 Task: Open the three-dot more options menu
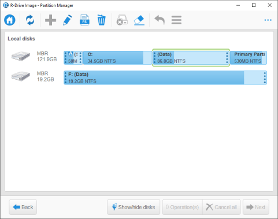pos(268,20)
